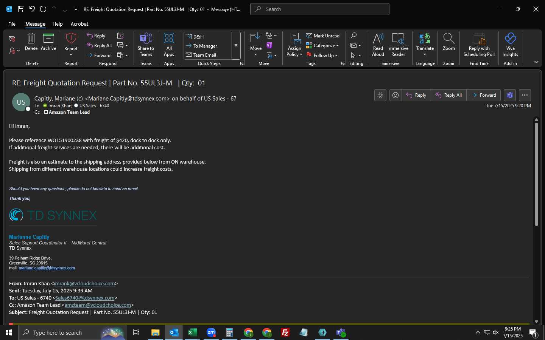Viewport: 545px width, 340px height.
Task: Open the Related messages dropdown in Editing
Action: [x=356, y=45]
